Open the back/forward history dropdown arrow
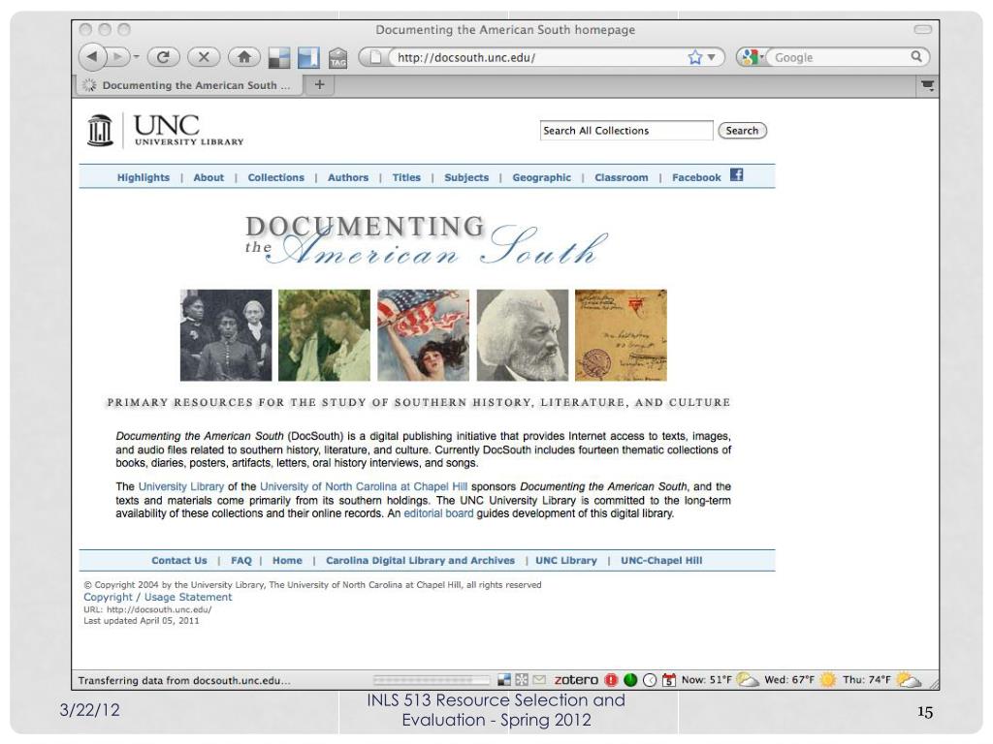Screen dimensions: 993x744 tap(136, 57)
